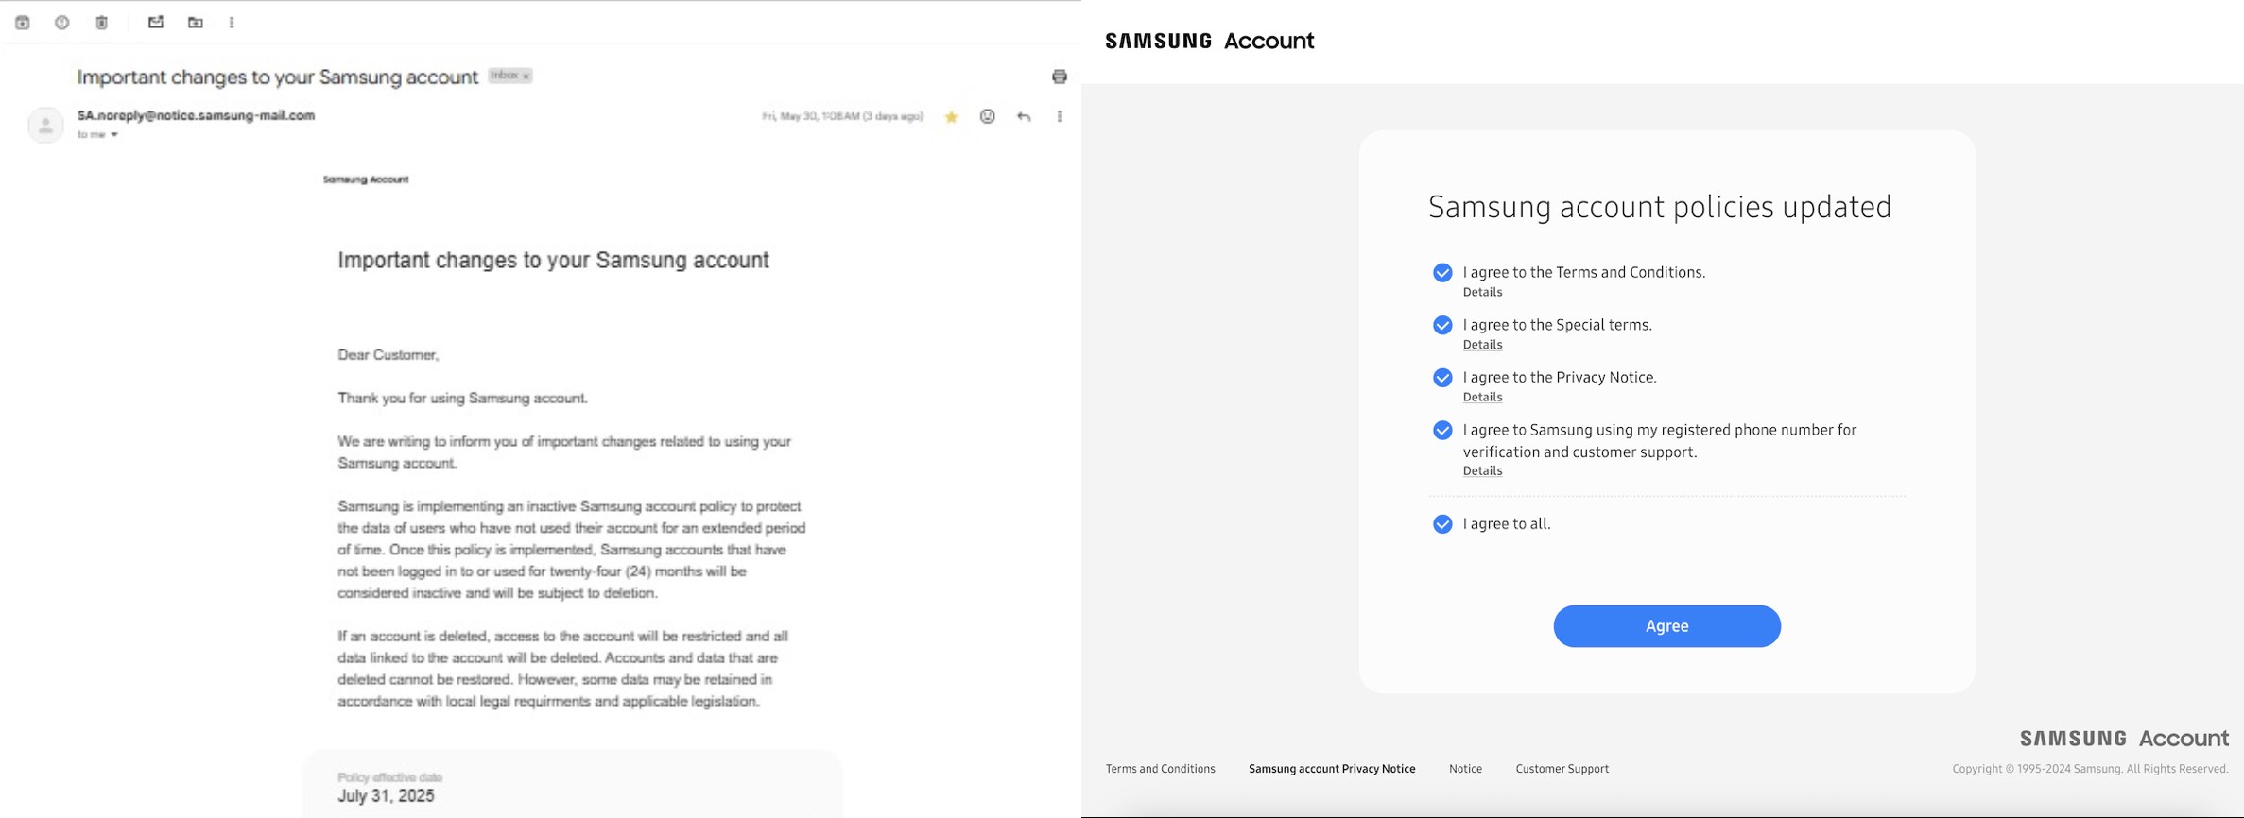Archive this email
2244x818 pixels.
pyautogui.click(x=23, y=23)
